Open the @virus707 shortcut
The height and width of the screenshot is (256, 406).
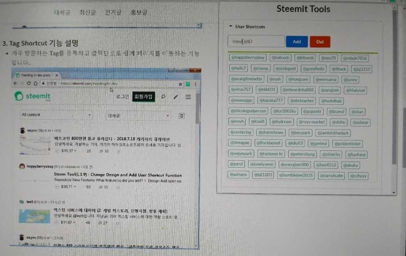point(241,90)
